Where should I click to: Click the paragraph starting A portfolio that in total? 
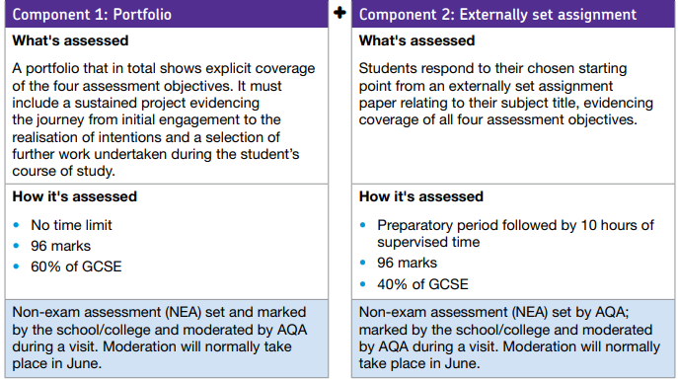[x=164, y=119]
